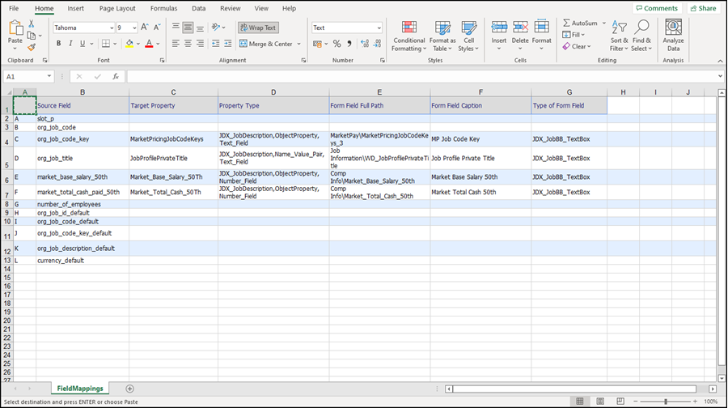728x408 pixels.
Task: Switch to the Review ribbon tab
Action: 231,8
